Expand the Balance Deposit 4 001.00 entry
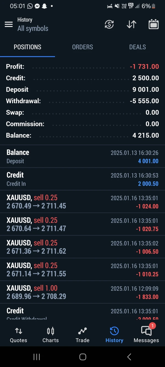Viewport: 165px width, 367px height. pos(82,156)
